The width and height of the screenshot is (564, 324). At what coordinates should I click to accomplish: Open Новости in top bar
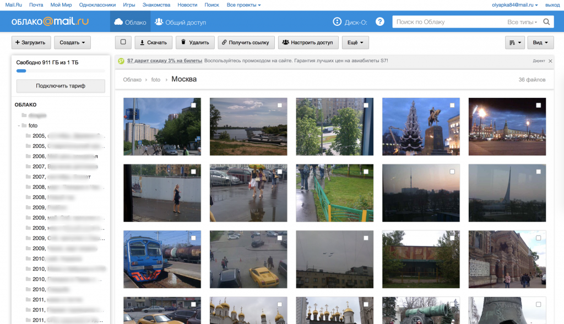[187, 5]
